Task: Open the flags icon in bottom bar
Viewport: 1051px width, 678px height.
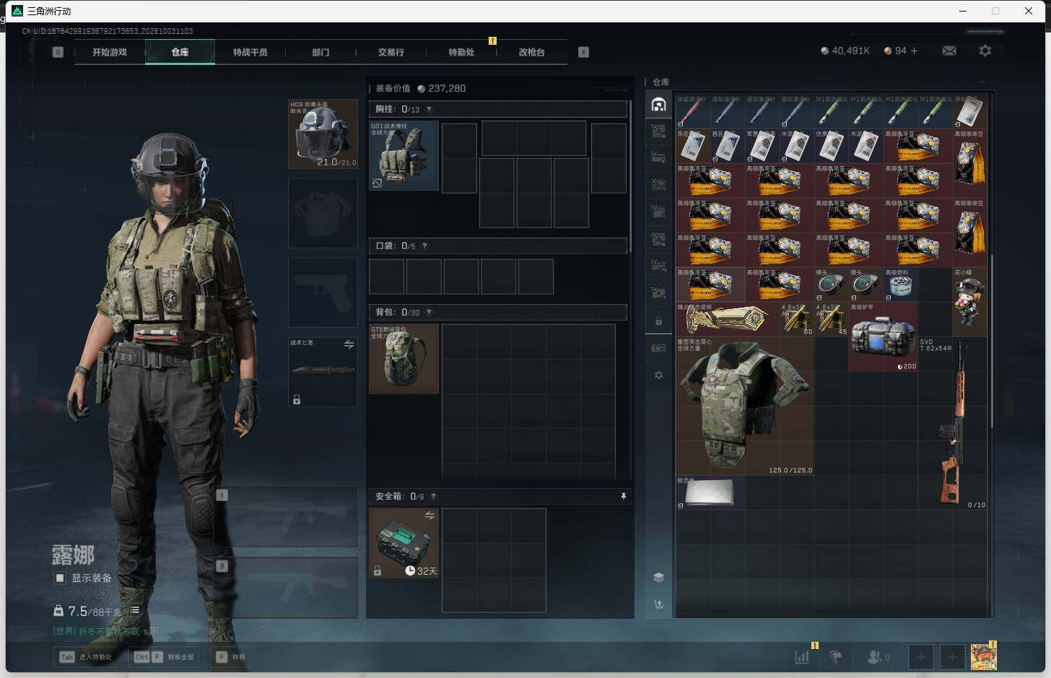Action: click(x=836, y=657)
